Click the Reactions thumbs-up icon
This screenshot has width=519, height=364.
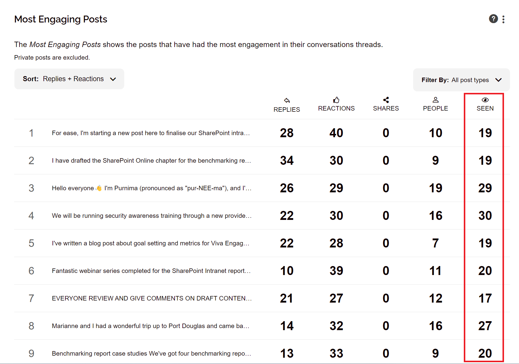coord(336,100)
